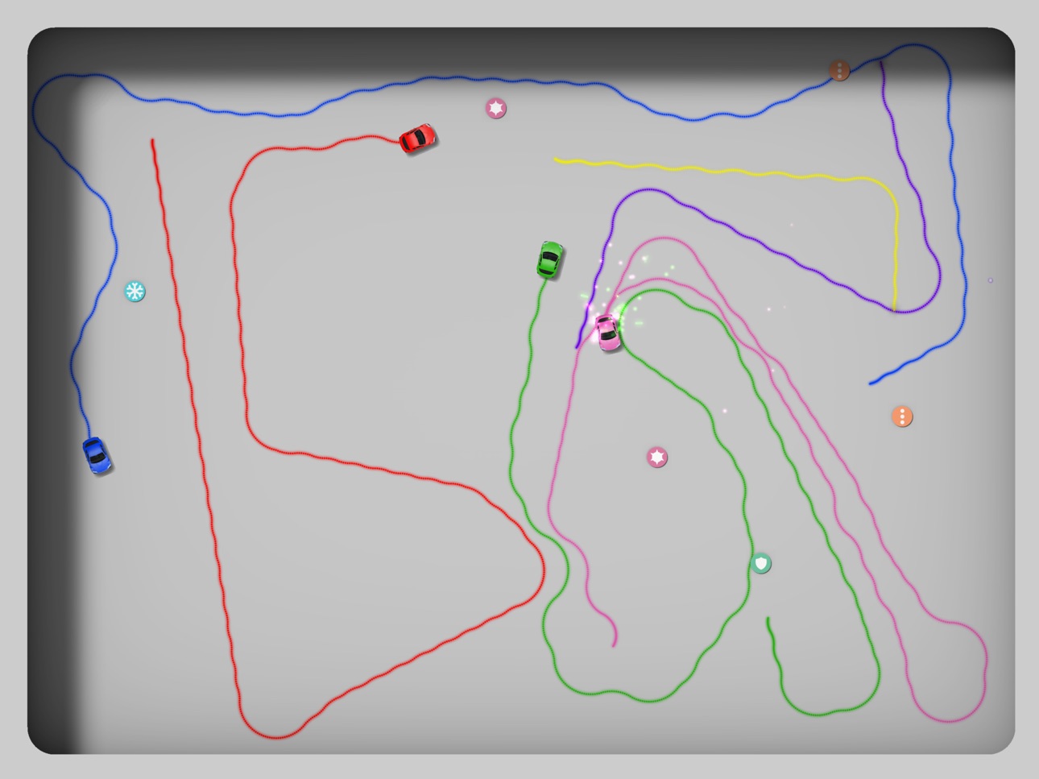Grab the cyan snowflake freeze power-up
Image resolution: width=1039 pixels, height=779 pixels.
click(x=135, y=291)
